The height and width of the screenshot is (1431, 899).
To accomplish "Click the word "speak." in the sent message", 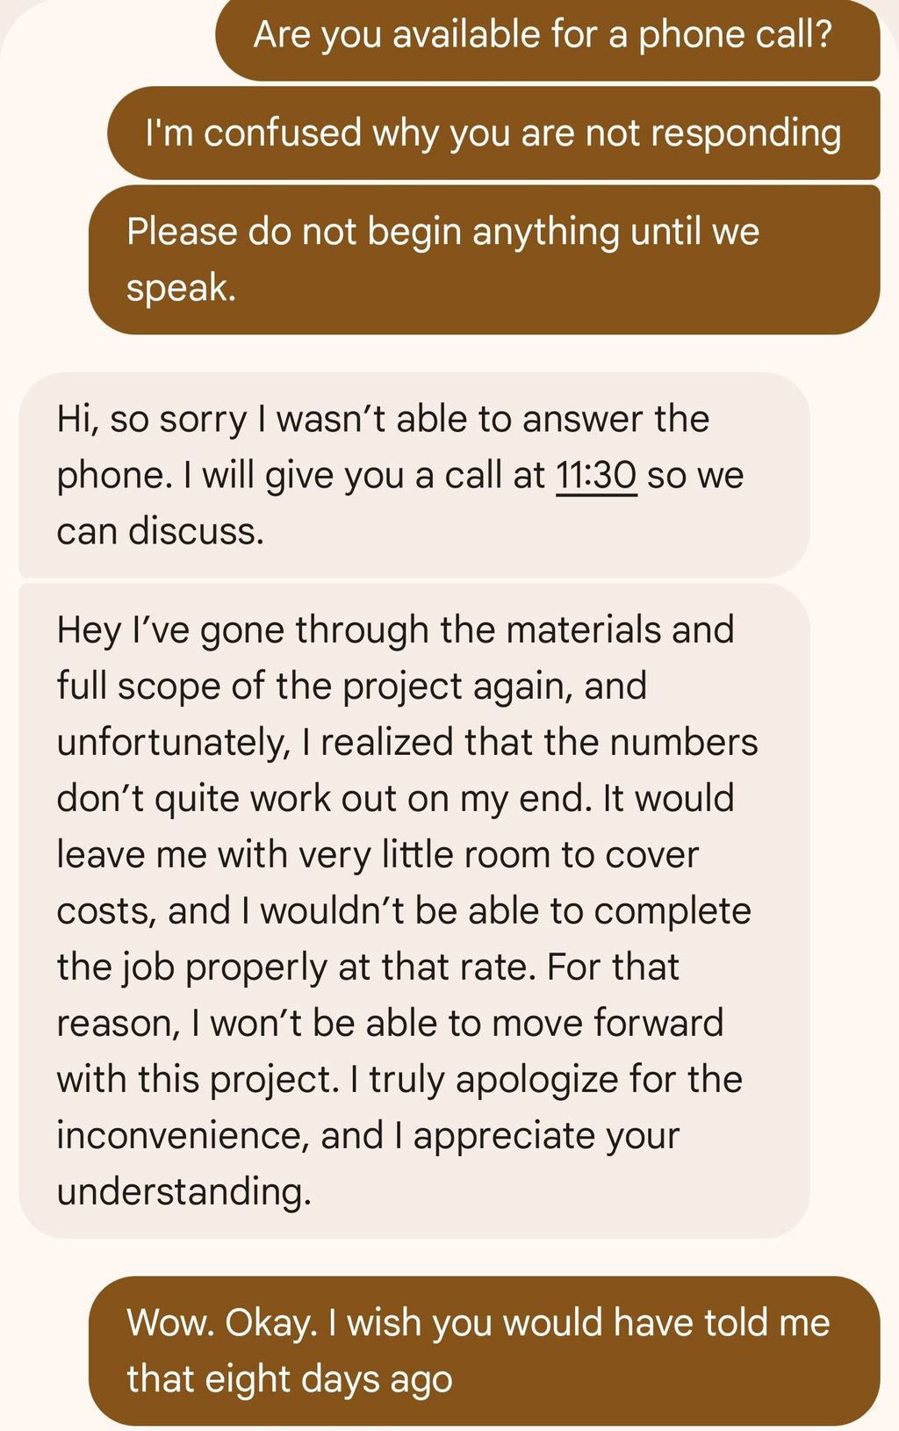I will (x=182, y=288).
